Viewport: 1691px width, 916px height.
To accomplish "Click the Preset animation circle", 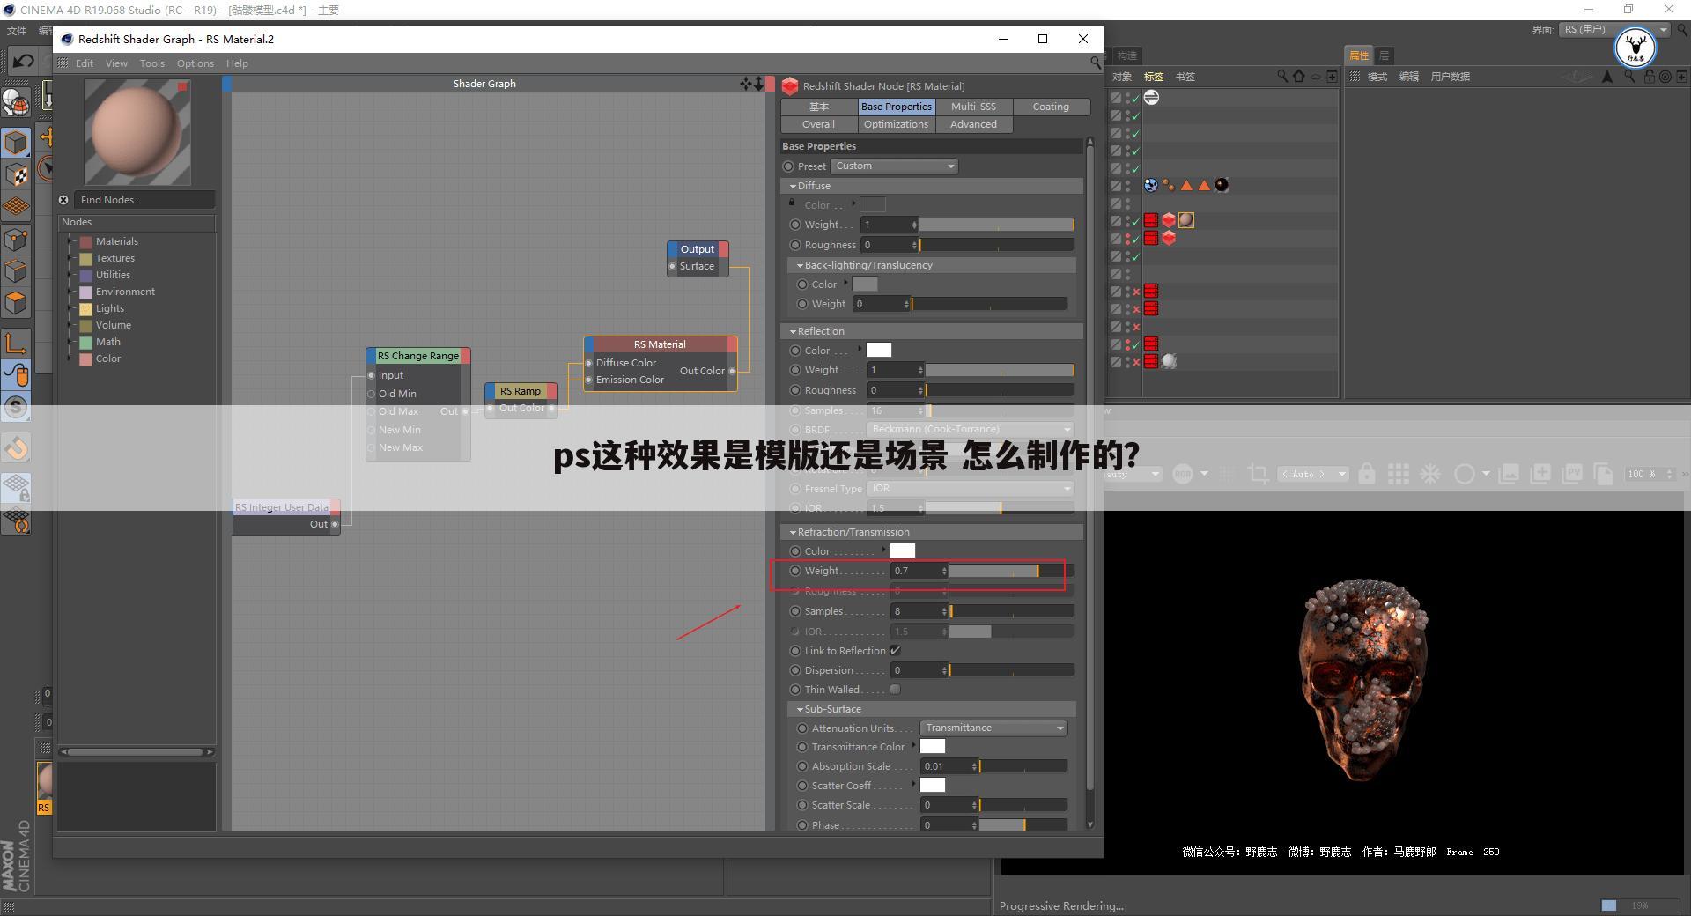I will [x=788, y=166].
